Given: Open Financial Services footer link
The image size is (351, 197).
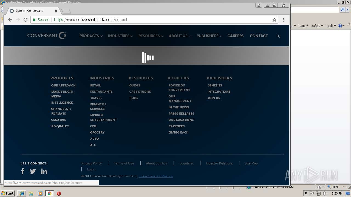Looking at the screenshot, I should click(98, 106).
